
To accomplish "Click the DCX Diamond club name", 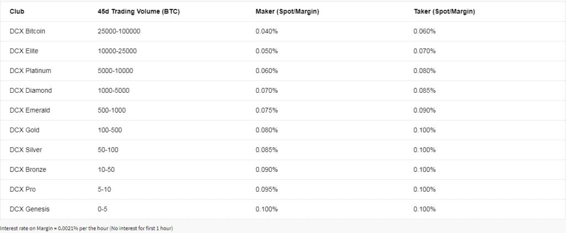I will [x=31, y=91].
